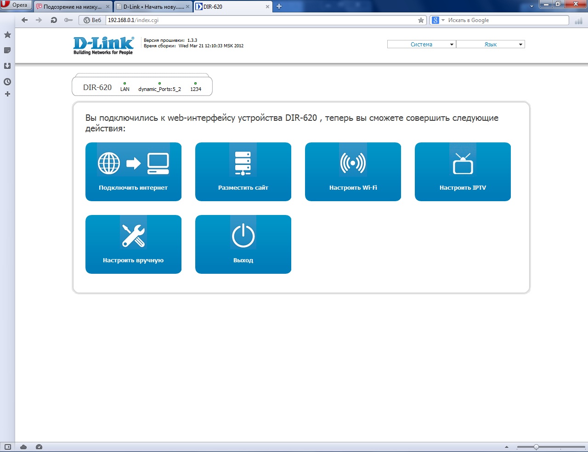Close the DIR-620 tab

[x=267, y=7]
